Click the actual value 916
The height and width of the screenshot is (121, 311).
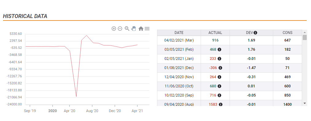click(215, 40)
